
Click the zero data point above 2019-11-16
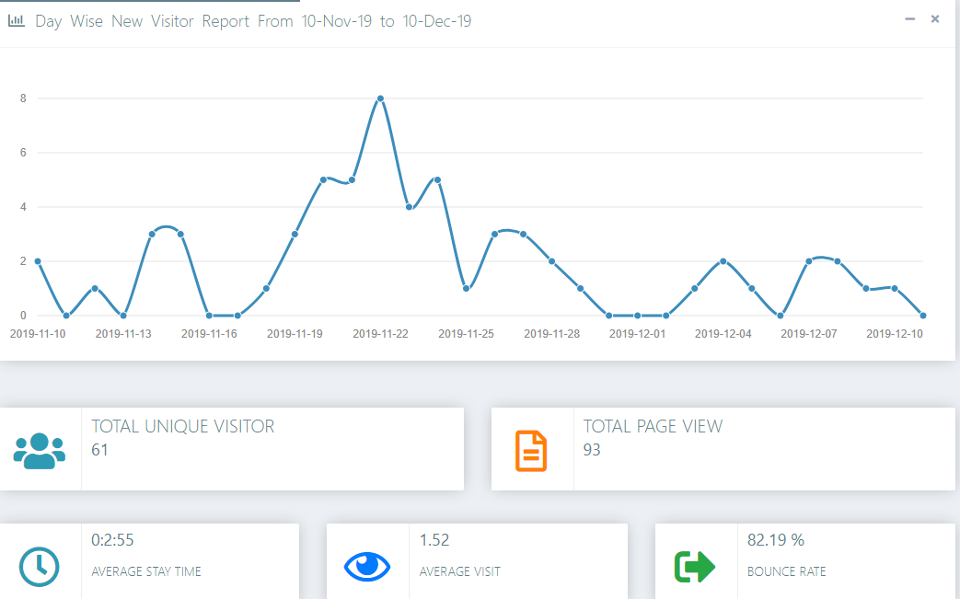(x=209, y=316)
